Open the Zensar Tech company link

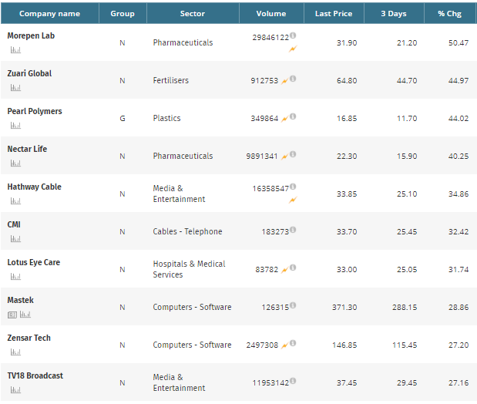pyautogui.click(x=29, y=338)
